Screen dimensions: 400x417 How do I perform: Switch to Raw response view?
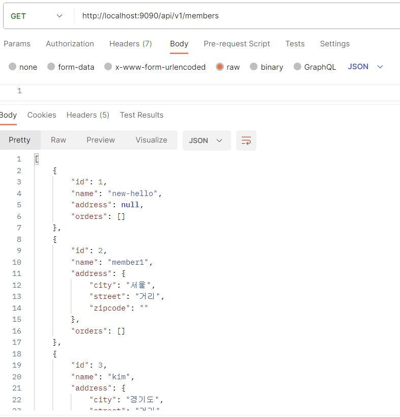(59, 140)
